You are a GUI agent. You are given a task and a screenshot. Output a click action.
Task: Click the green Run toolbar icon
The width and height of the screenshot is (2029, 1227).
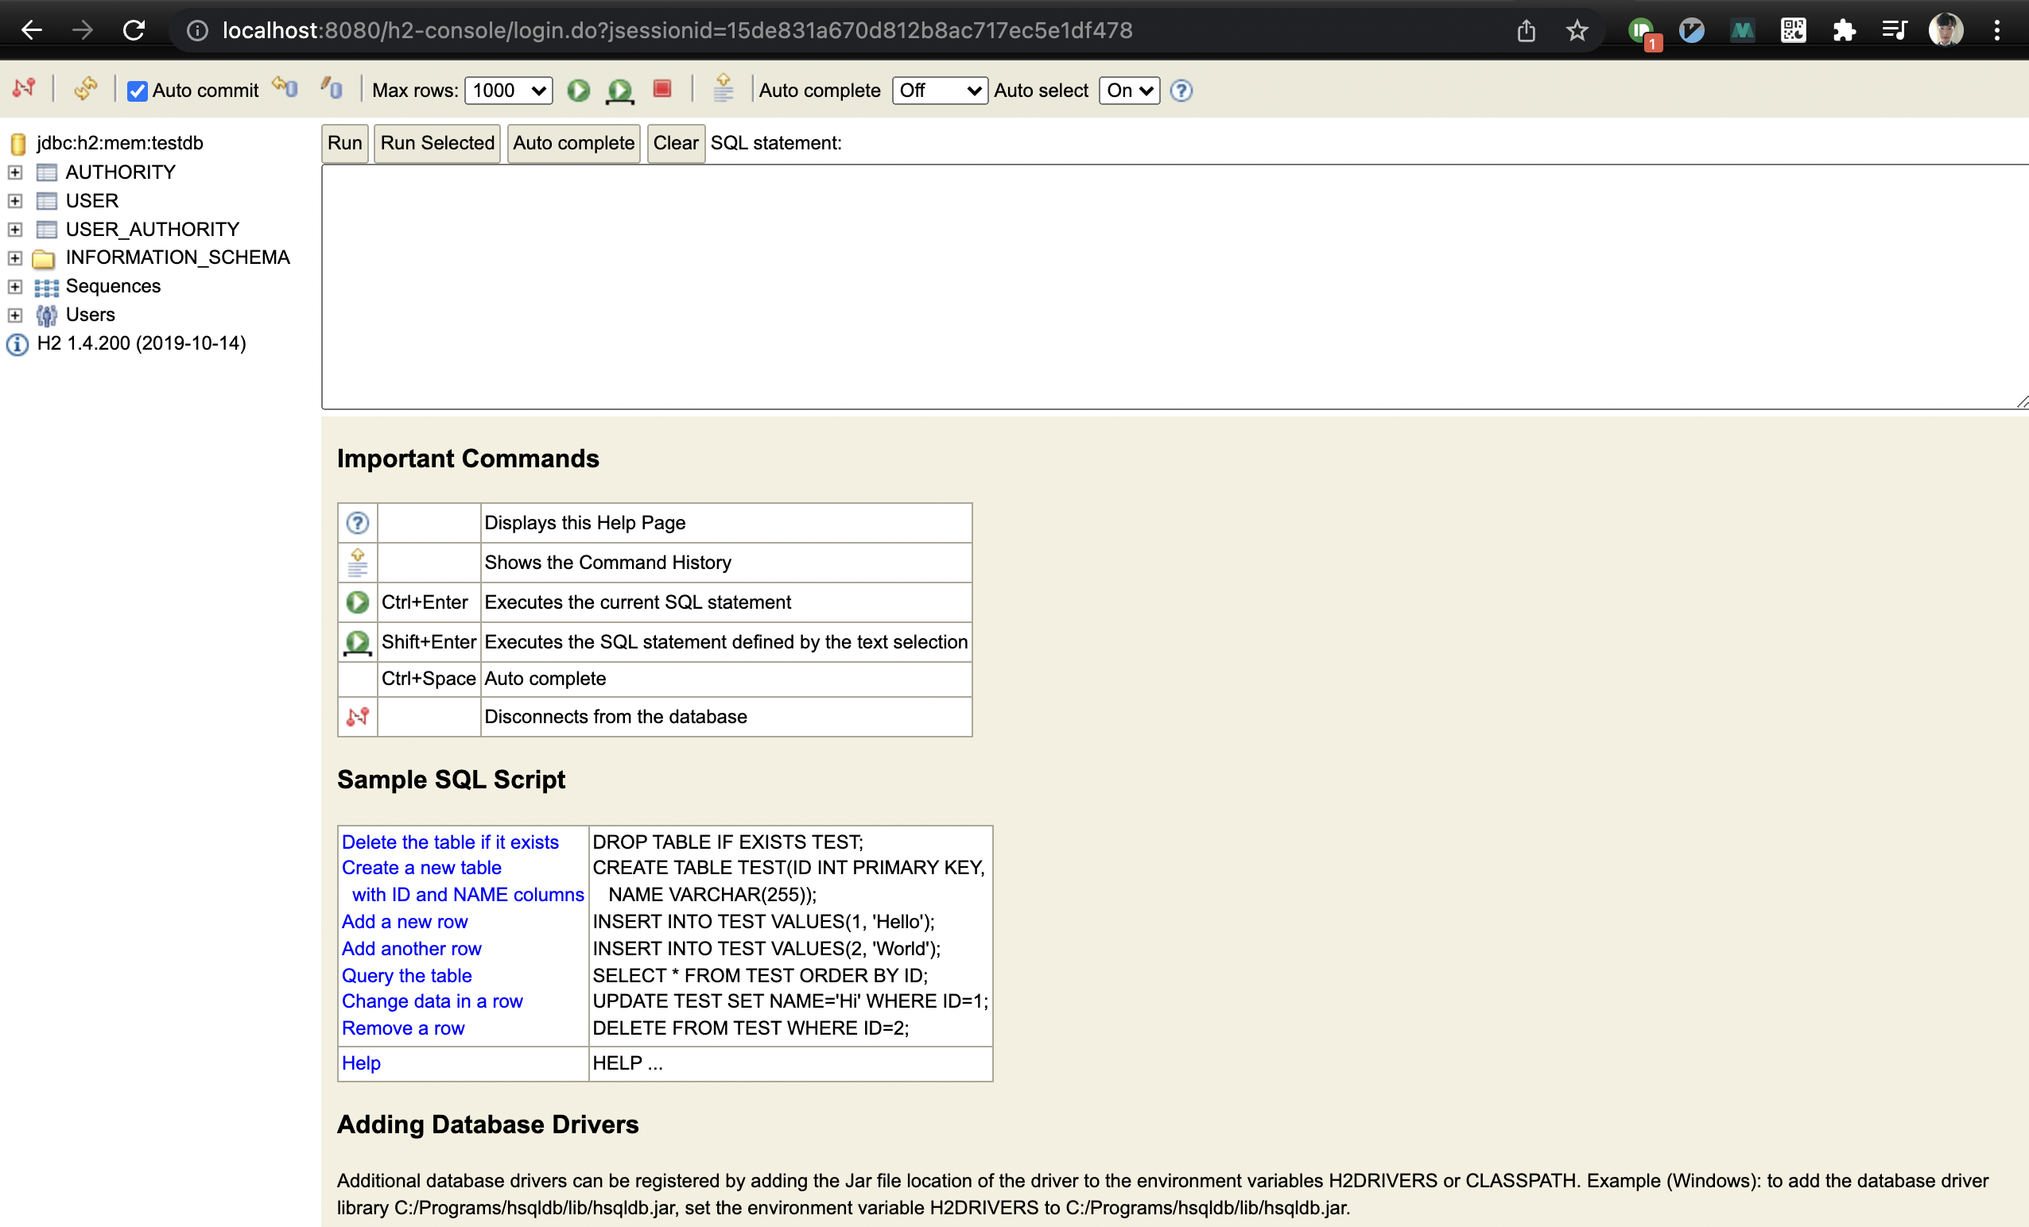(578, 91)
